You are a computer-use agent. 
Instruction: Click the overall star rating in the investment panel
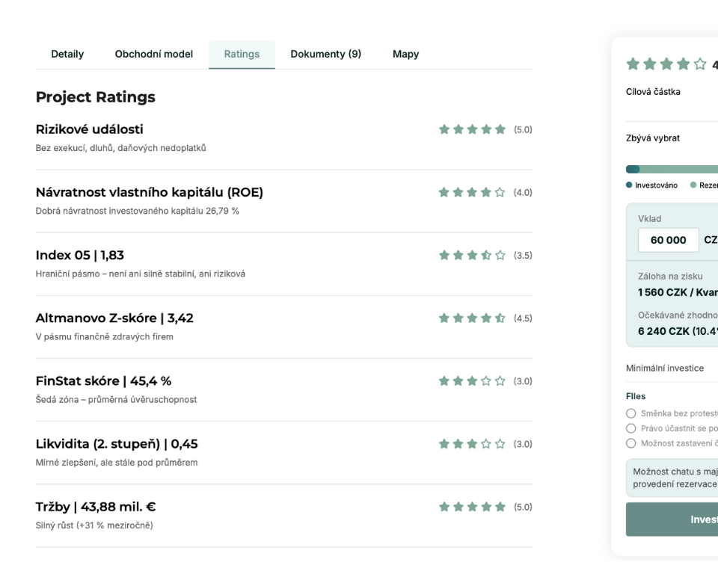coord(666,65)
